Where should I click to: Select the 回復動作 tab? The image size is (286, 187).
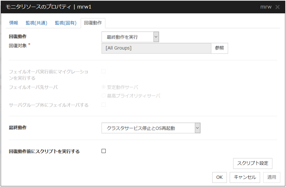[93, 23]
